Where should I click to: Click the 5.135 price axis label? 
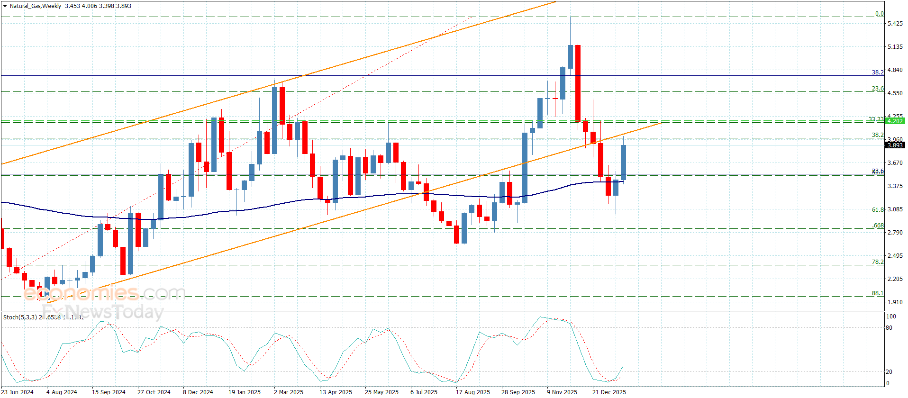coord(895,47)
